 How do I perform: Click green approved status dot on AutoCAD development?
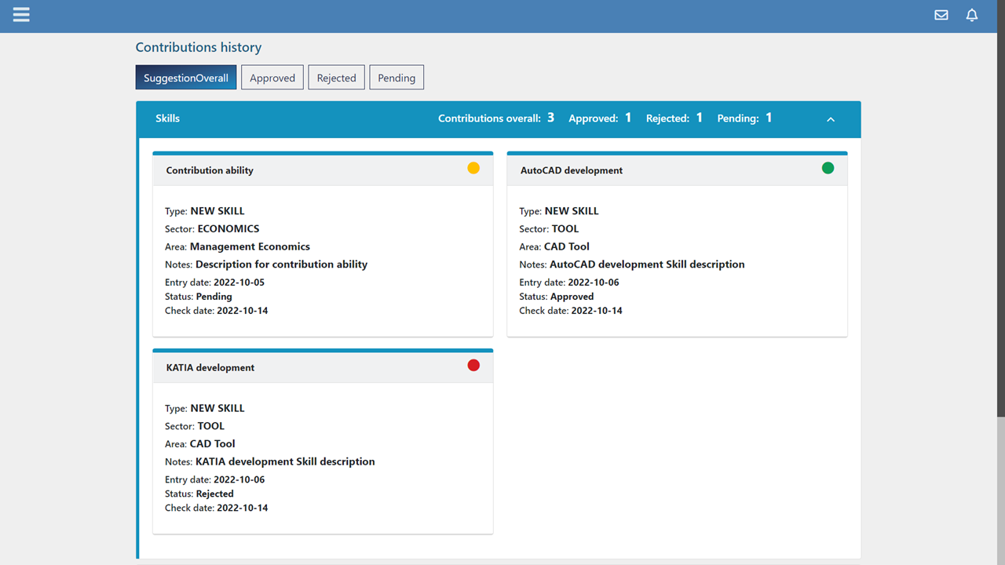(x=828, y=168)
